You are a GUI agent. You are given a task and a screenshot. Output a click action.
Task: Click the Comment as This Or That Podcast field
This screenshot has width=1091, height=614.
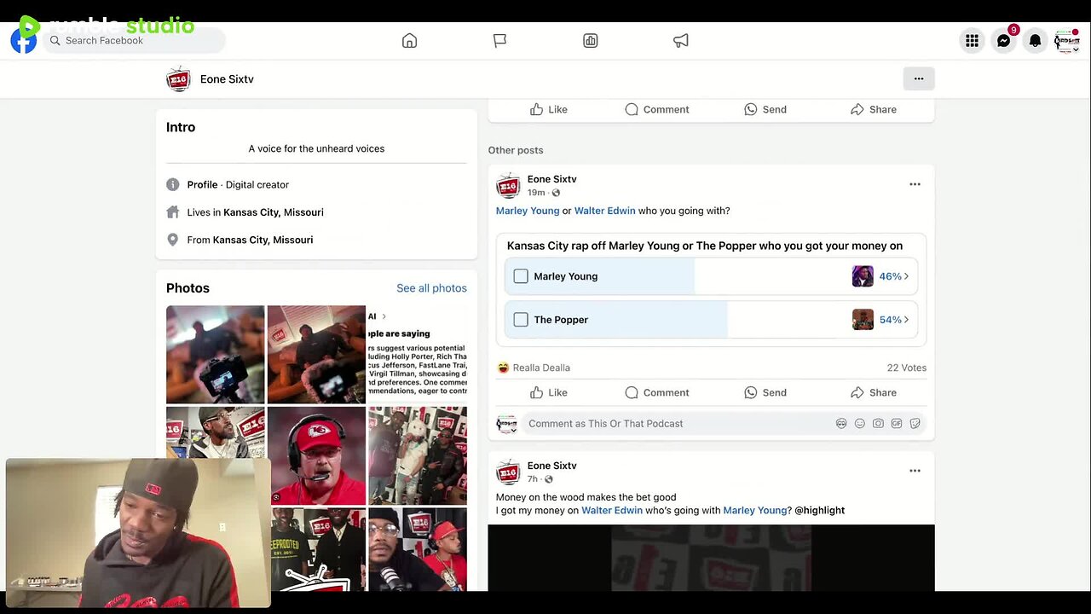pos(724,423)
